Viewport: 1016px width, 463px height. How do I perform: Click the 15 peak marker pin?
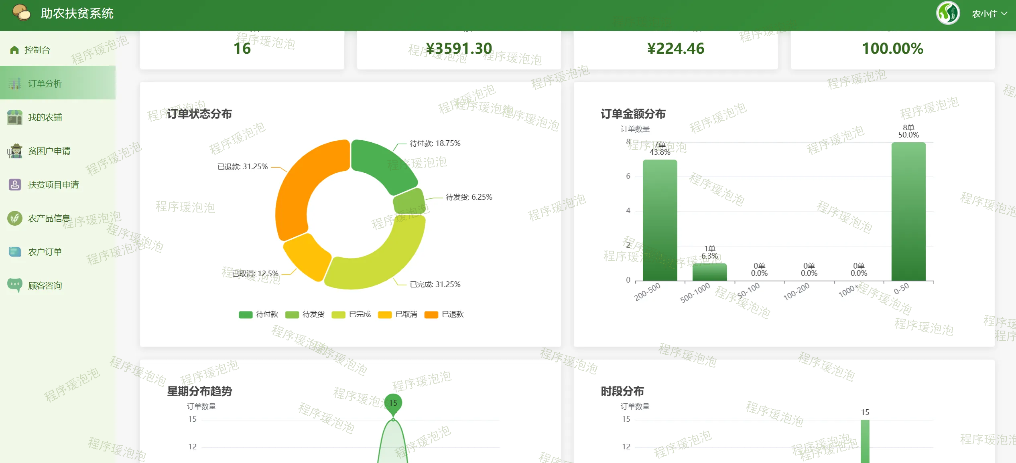click(393, 403)
